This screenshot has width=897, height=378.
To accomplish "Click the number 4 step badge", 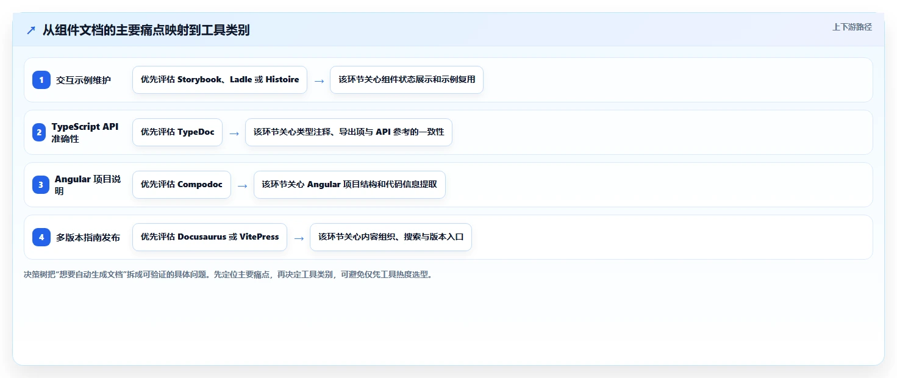I will (41, 237).
